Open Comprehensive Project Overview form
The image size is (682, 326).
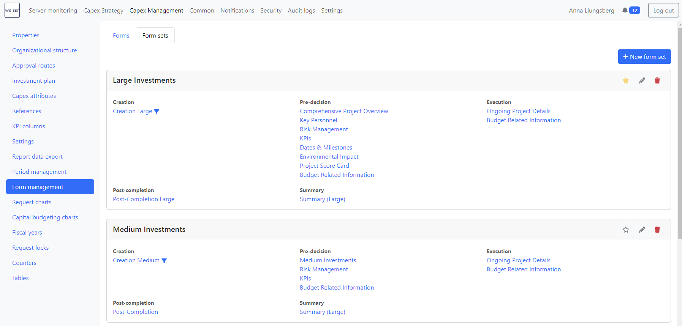pyautogui.click(x=344, y=111)
